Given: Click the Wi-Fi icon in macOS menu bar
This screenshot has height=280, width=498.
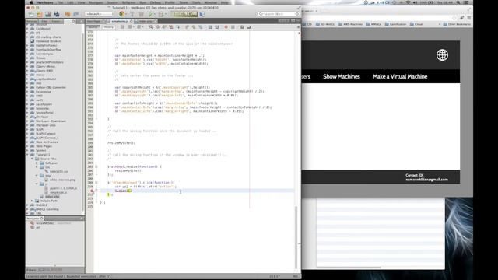Looking at the screenshot, I should tap(408, 2).
